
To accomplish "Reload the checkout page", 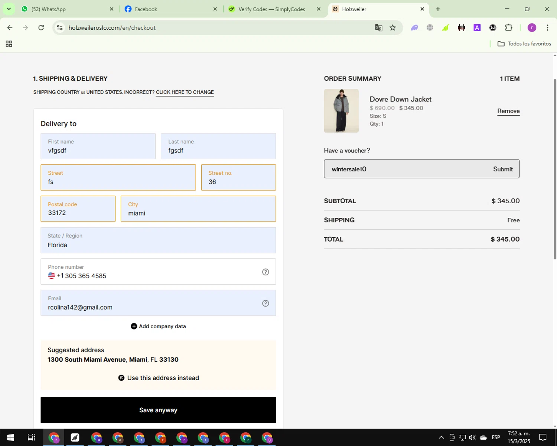I will point(41,28).
